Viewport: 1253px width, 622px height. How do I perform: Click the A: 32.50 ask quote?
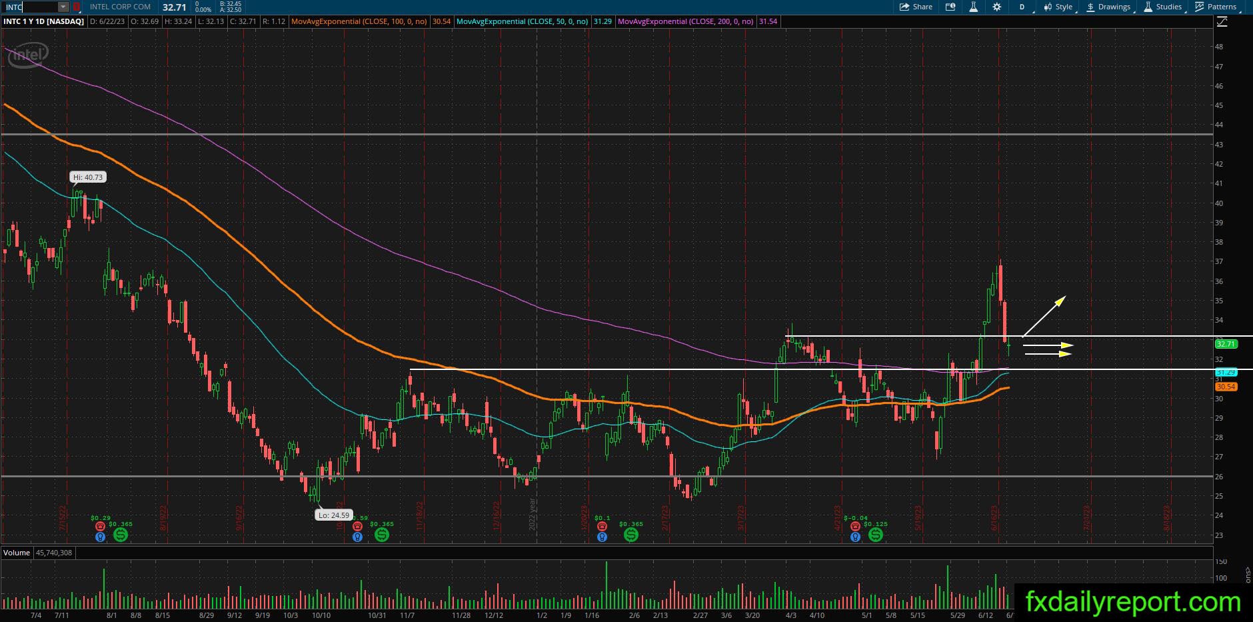click(x=230, y=10)
